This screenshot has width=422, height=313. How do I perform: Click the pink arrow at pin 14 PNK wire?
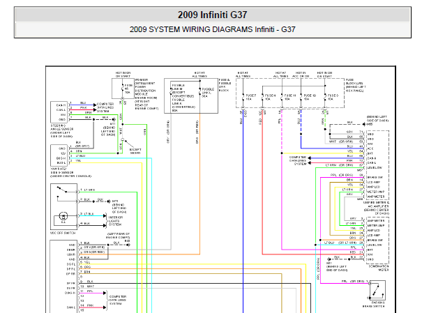click(105, 307)
